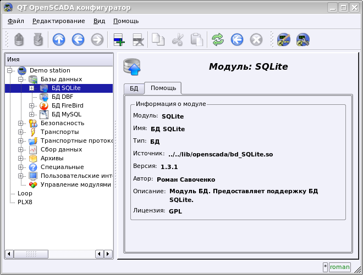
Task: Click the source path ../../lib/openscada/bd_SQLite.so
Action: (221, 154)
